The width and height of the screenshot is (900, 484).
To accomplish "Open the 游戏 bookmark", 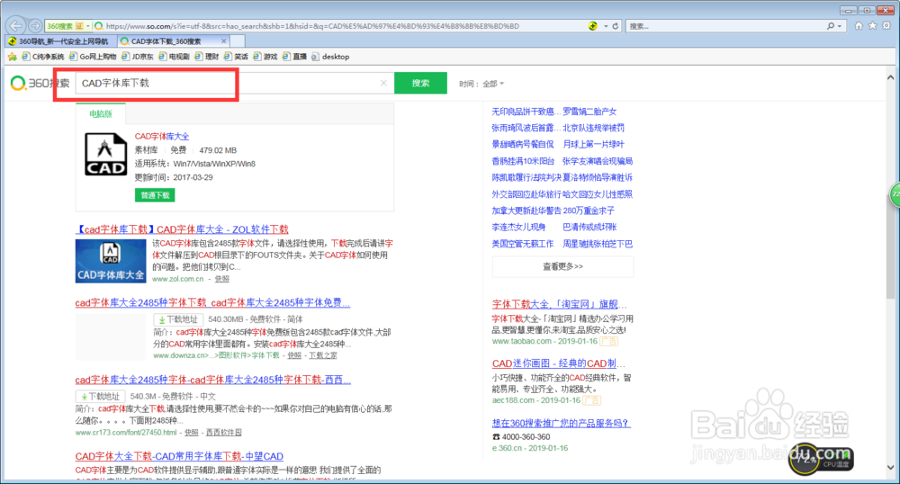I will coord(265,57).
